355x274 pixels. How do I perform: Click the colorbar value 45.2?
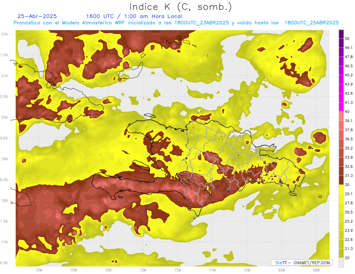tap(349, 75)
